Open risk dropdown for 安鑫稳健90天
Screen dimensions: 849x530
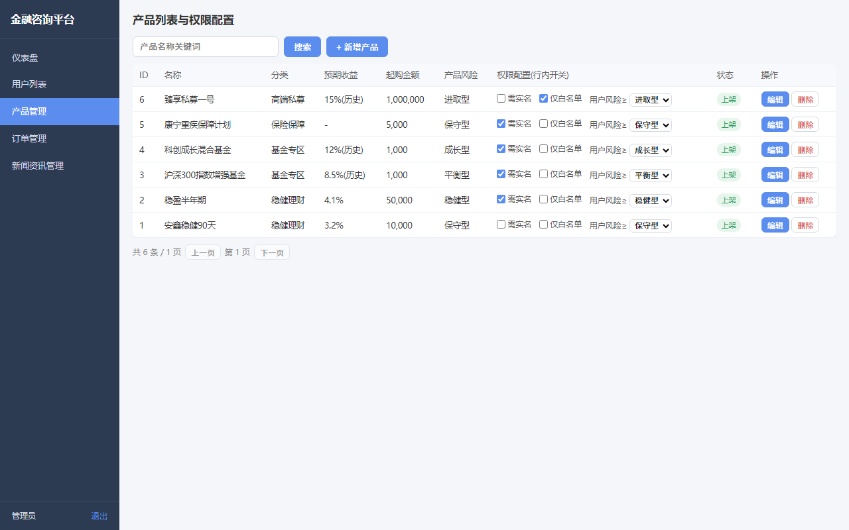651,226
